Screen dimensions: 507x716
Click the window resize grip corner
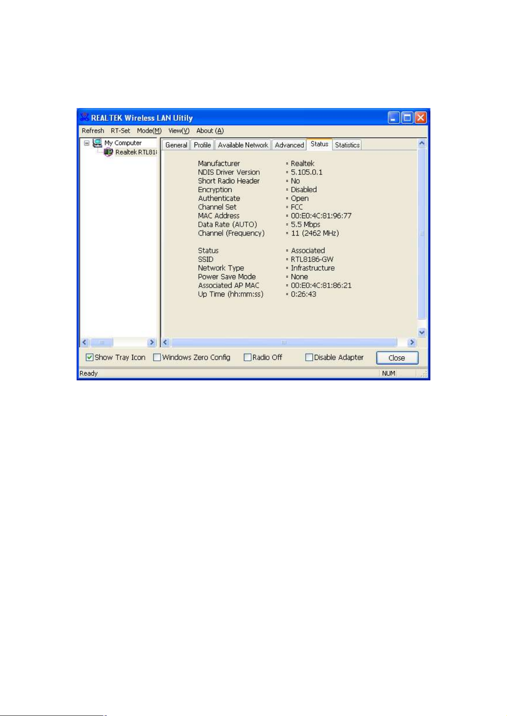click(424, 374)
